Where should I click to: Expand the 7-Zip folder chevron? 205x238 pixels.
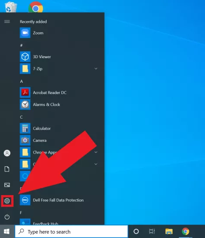tap(96, 69)
